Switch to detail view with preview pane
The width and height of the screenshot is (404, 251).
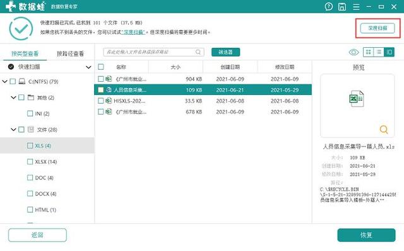click(389, 52)
